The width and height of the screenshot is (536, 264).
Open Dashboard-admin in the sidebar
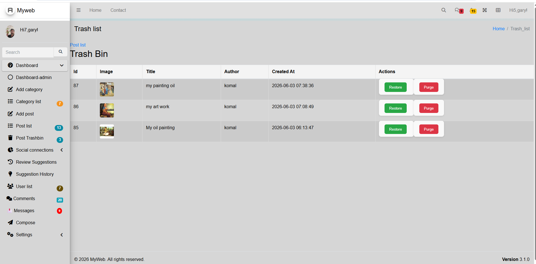pos(35,77)
